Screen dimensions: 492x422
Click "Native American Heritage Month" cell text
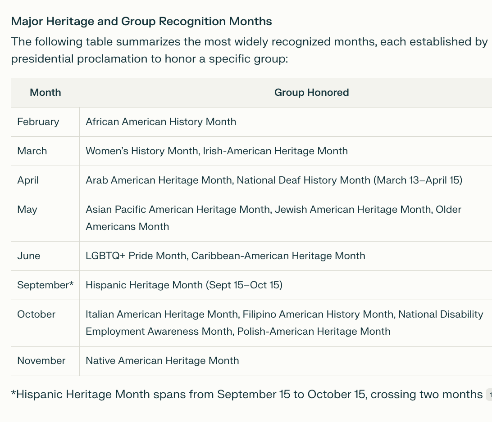click(162, 361)
